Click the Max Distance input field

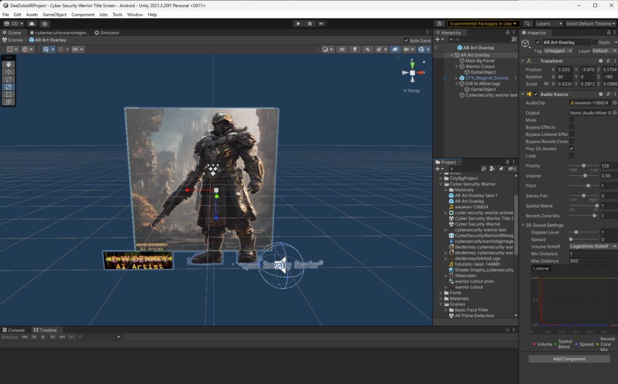(x=593, y=261)
